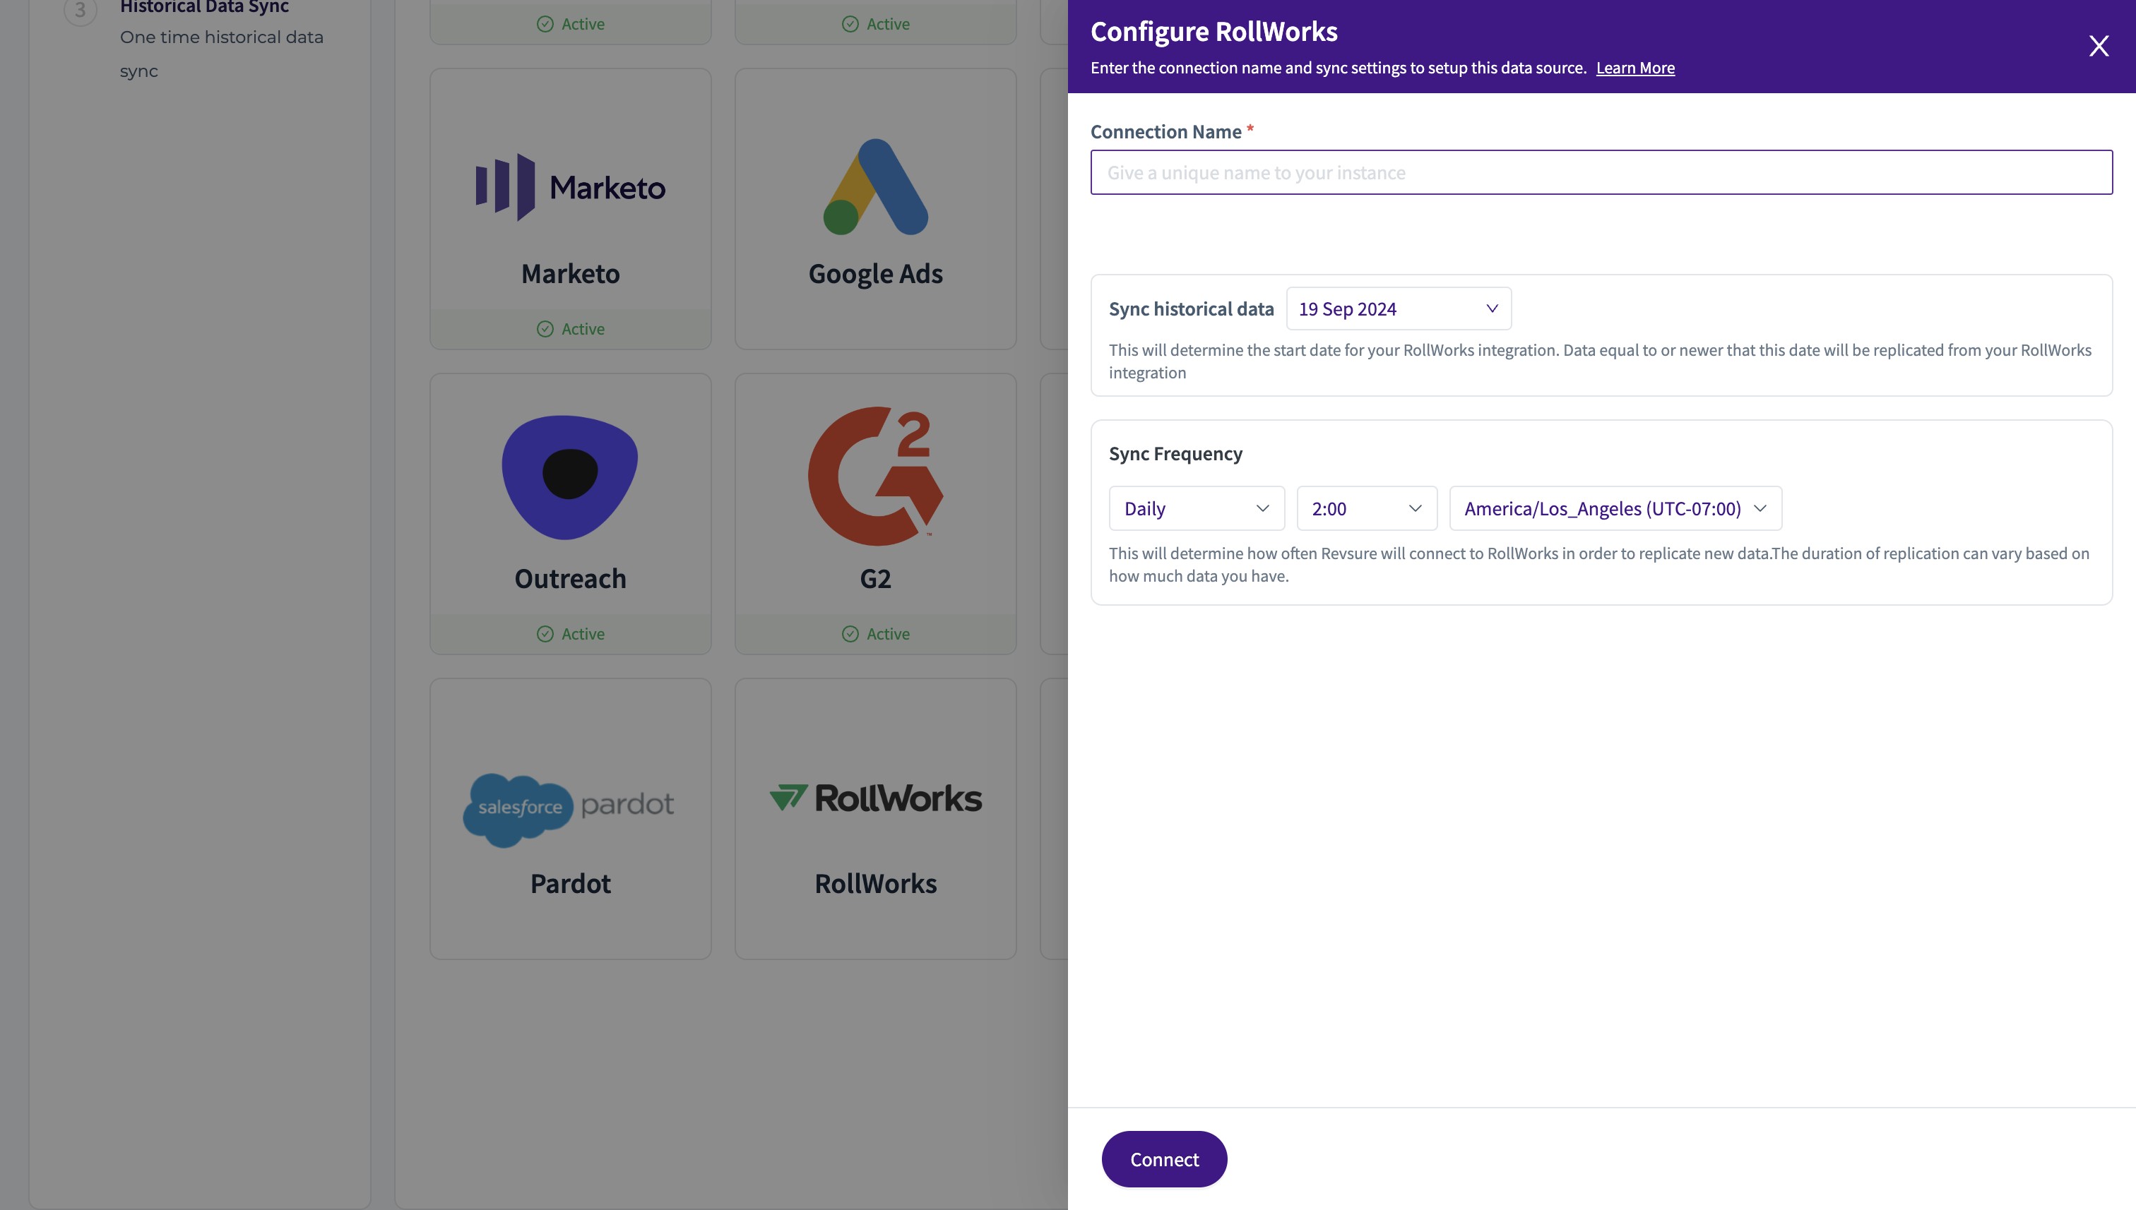The width and height of the screenshot is (2136, 1210).
Task: Close the Configure RollWorks panel
Action: [x=2098, y=46]
